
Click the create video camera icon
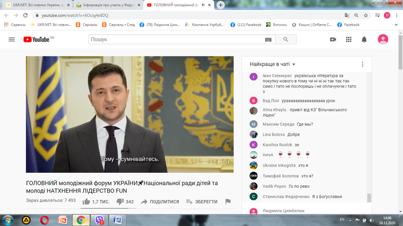pos(333,39)
